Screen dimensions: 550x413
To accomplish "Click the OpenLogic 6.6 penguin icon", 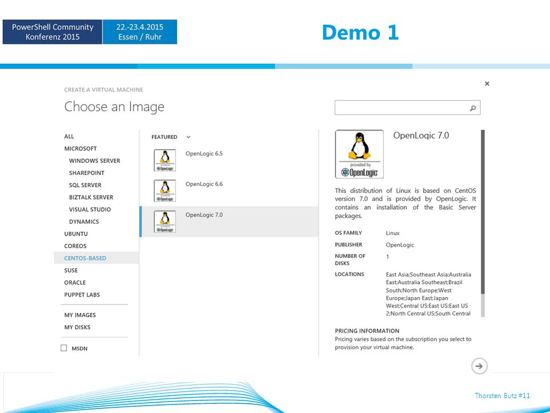I will pos(165,190).
